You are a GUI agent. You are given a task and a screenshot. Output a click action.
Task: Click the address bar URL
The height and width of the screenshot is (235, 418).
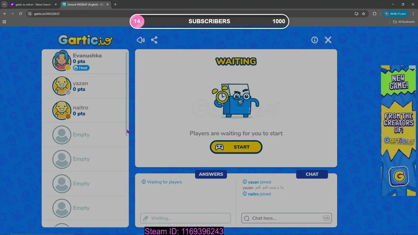(x=47, y=14)
